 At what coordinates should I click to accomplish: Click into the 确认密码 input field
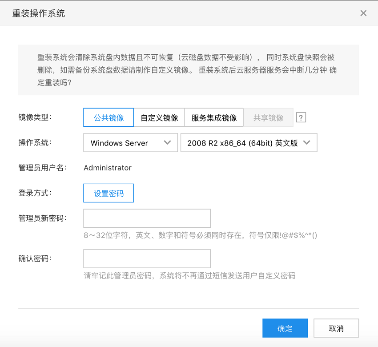147,258
